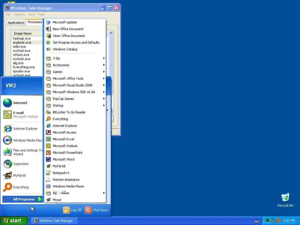300x225 pixels.
Task: Open Set Program Access and Defaults
Action: [75, 42]
